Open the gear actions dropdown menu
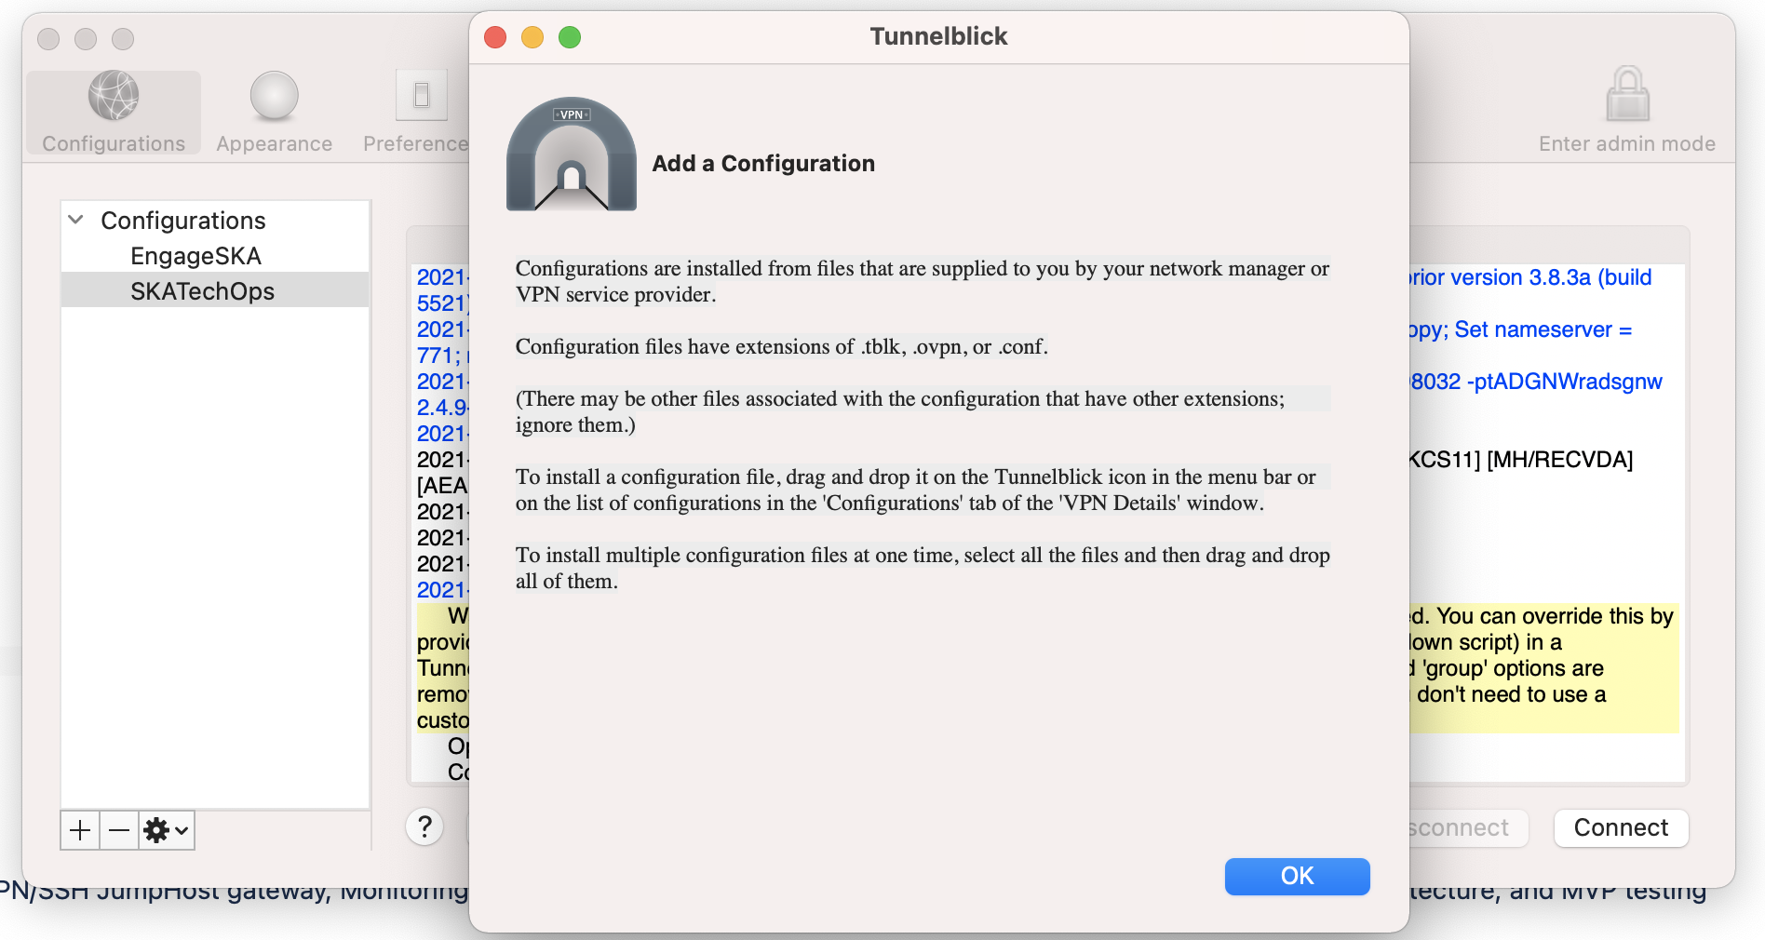The width and height of the screenshot is (1765, 940). 167,830
